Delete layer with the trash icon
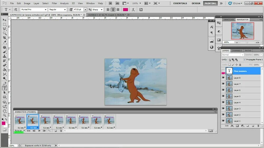This screenshot has width=264, height=148. (258, 126)
